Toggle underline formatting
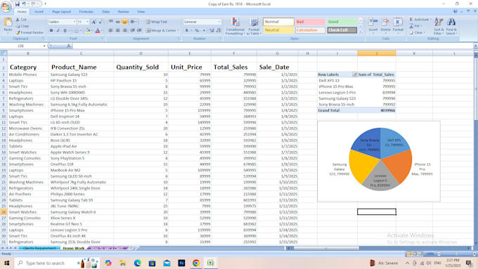This screenshot has height=269, width=478. tap(65, 30)
